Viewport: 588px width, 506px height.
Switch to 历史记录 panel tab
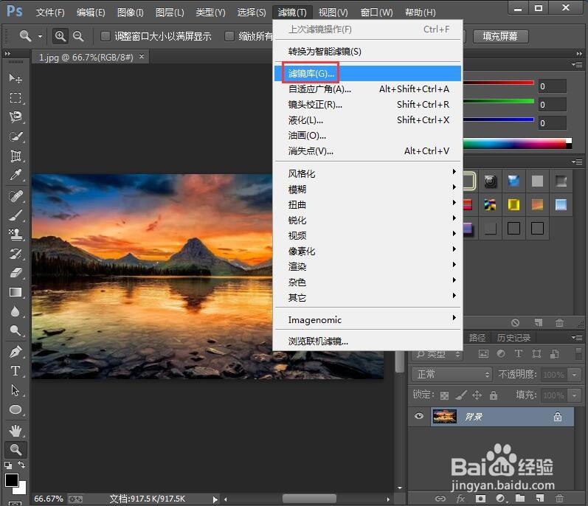tap(513, 338)
